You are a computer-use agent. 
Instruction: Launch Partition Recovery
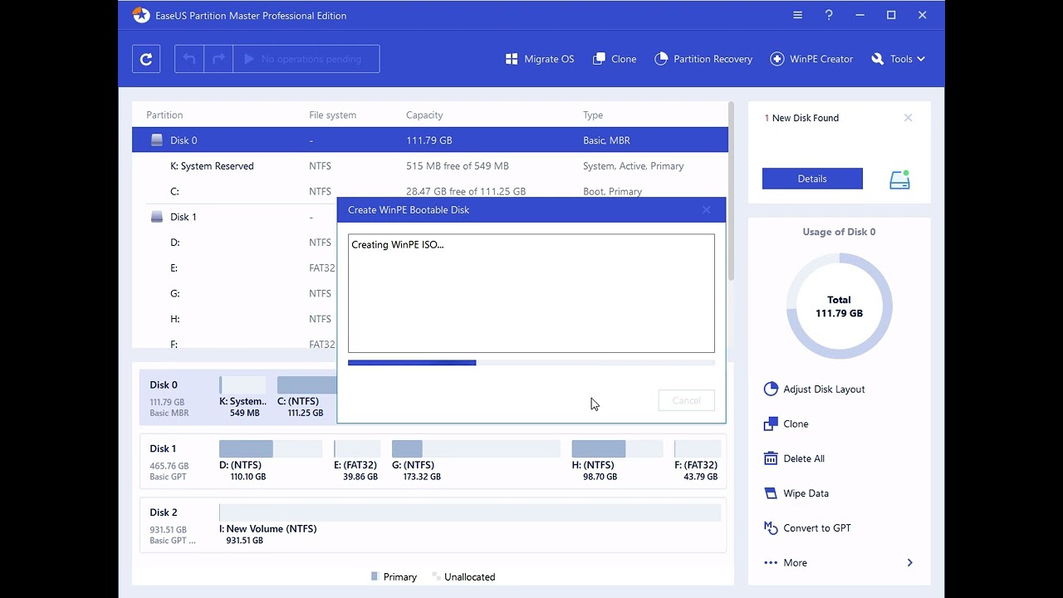coord(703,59)
